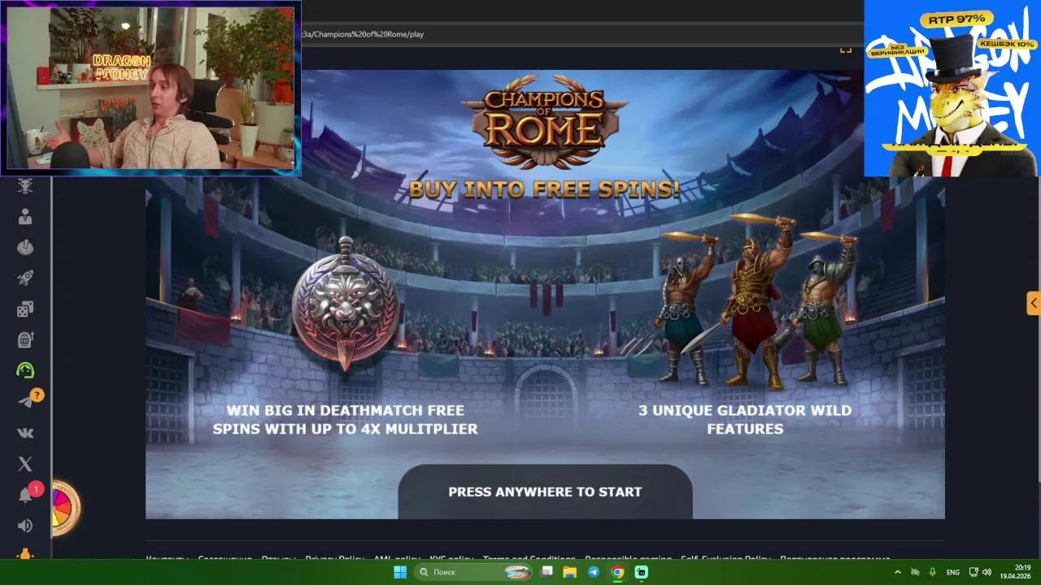This screenshot has width=1041, height=585.
Task: Click the 3 UNIQUE GLADIATOR WILD FEATURES text
Action: coord(745,419)
